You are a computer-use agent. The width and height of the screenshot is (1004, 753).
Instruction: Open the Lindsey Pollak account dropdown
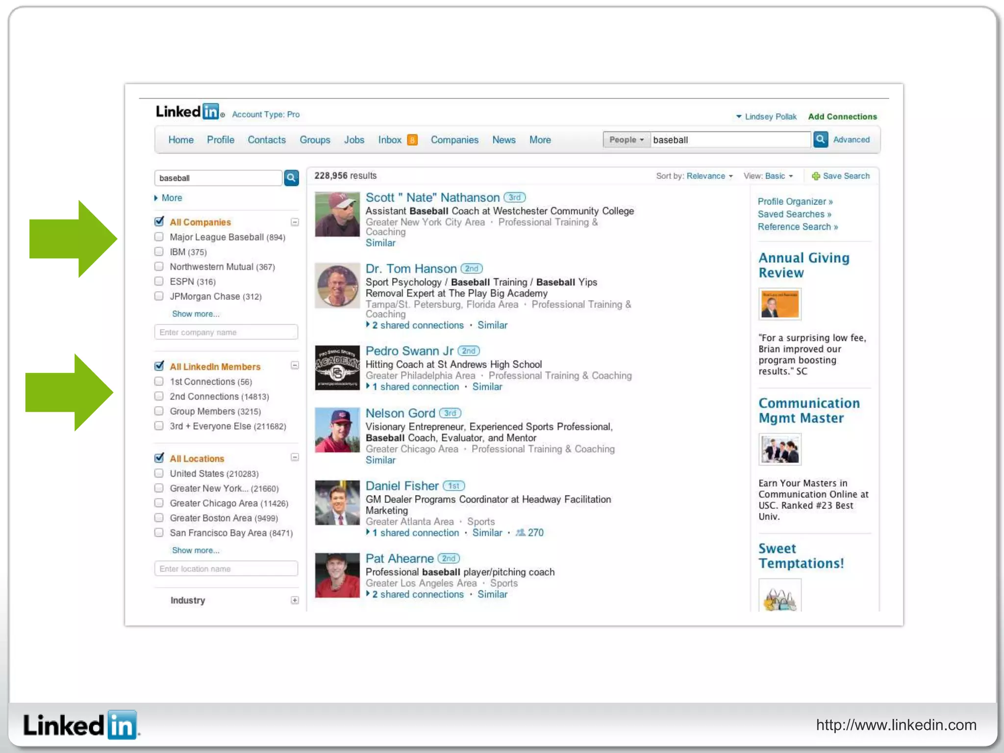tap(766, 117)
